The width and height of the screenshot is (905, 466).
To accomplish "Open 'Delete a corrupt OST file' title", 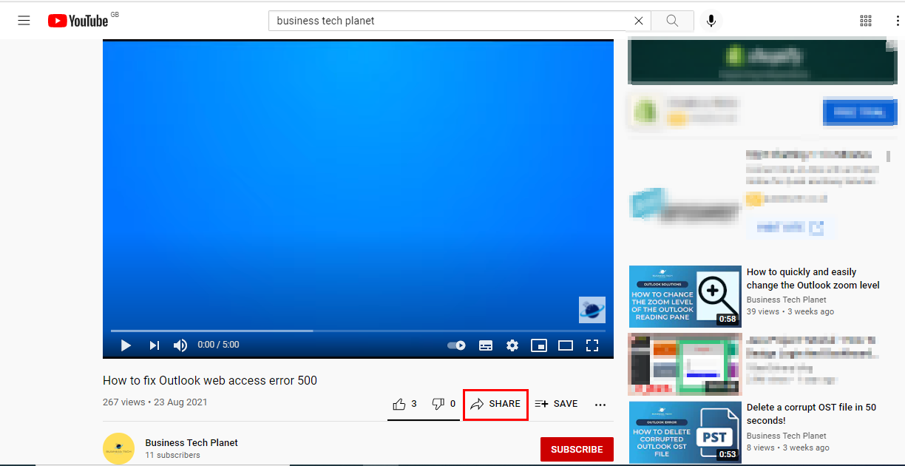I will pos(811,413).
